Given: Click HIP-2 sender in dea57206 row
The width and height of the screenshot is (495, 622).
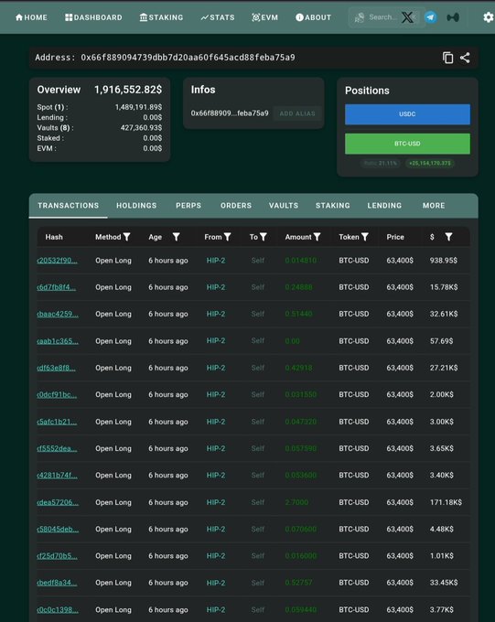Looking at the screenshot, I should [216, 502].
